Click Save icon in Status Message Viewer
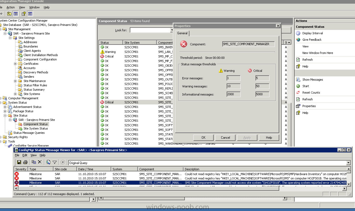355x211 pixels. [19, 162]
